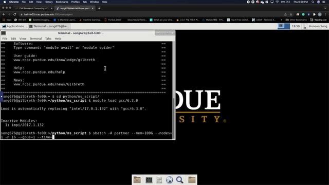Viewport: 329px width, 185px height.
Task: Click the Terminal taskbar button on Xfce panel
Action: point(49,26)
